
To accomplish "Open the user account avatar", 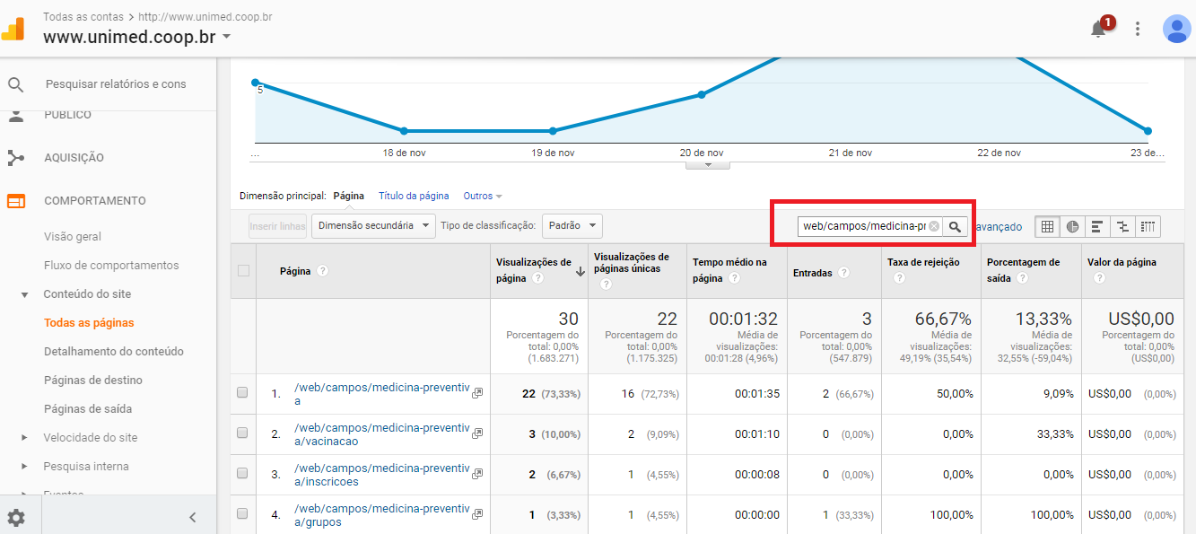I will point(1176,29).
